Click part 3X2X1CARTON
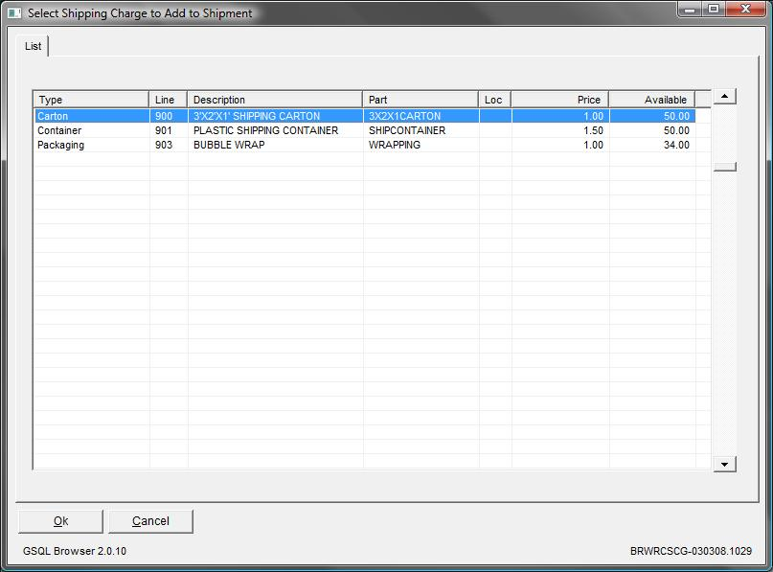The height and width of the screenshot is (572, 773). [405, 116]
